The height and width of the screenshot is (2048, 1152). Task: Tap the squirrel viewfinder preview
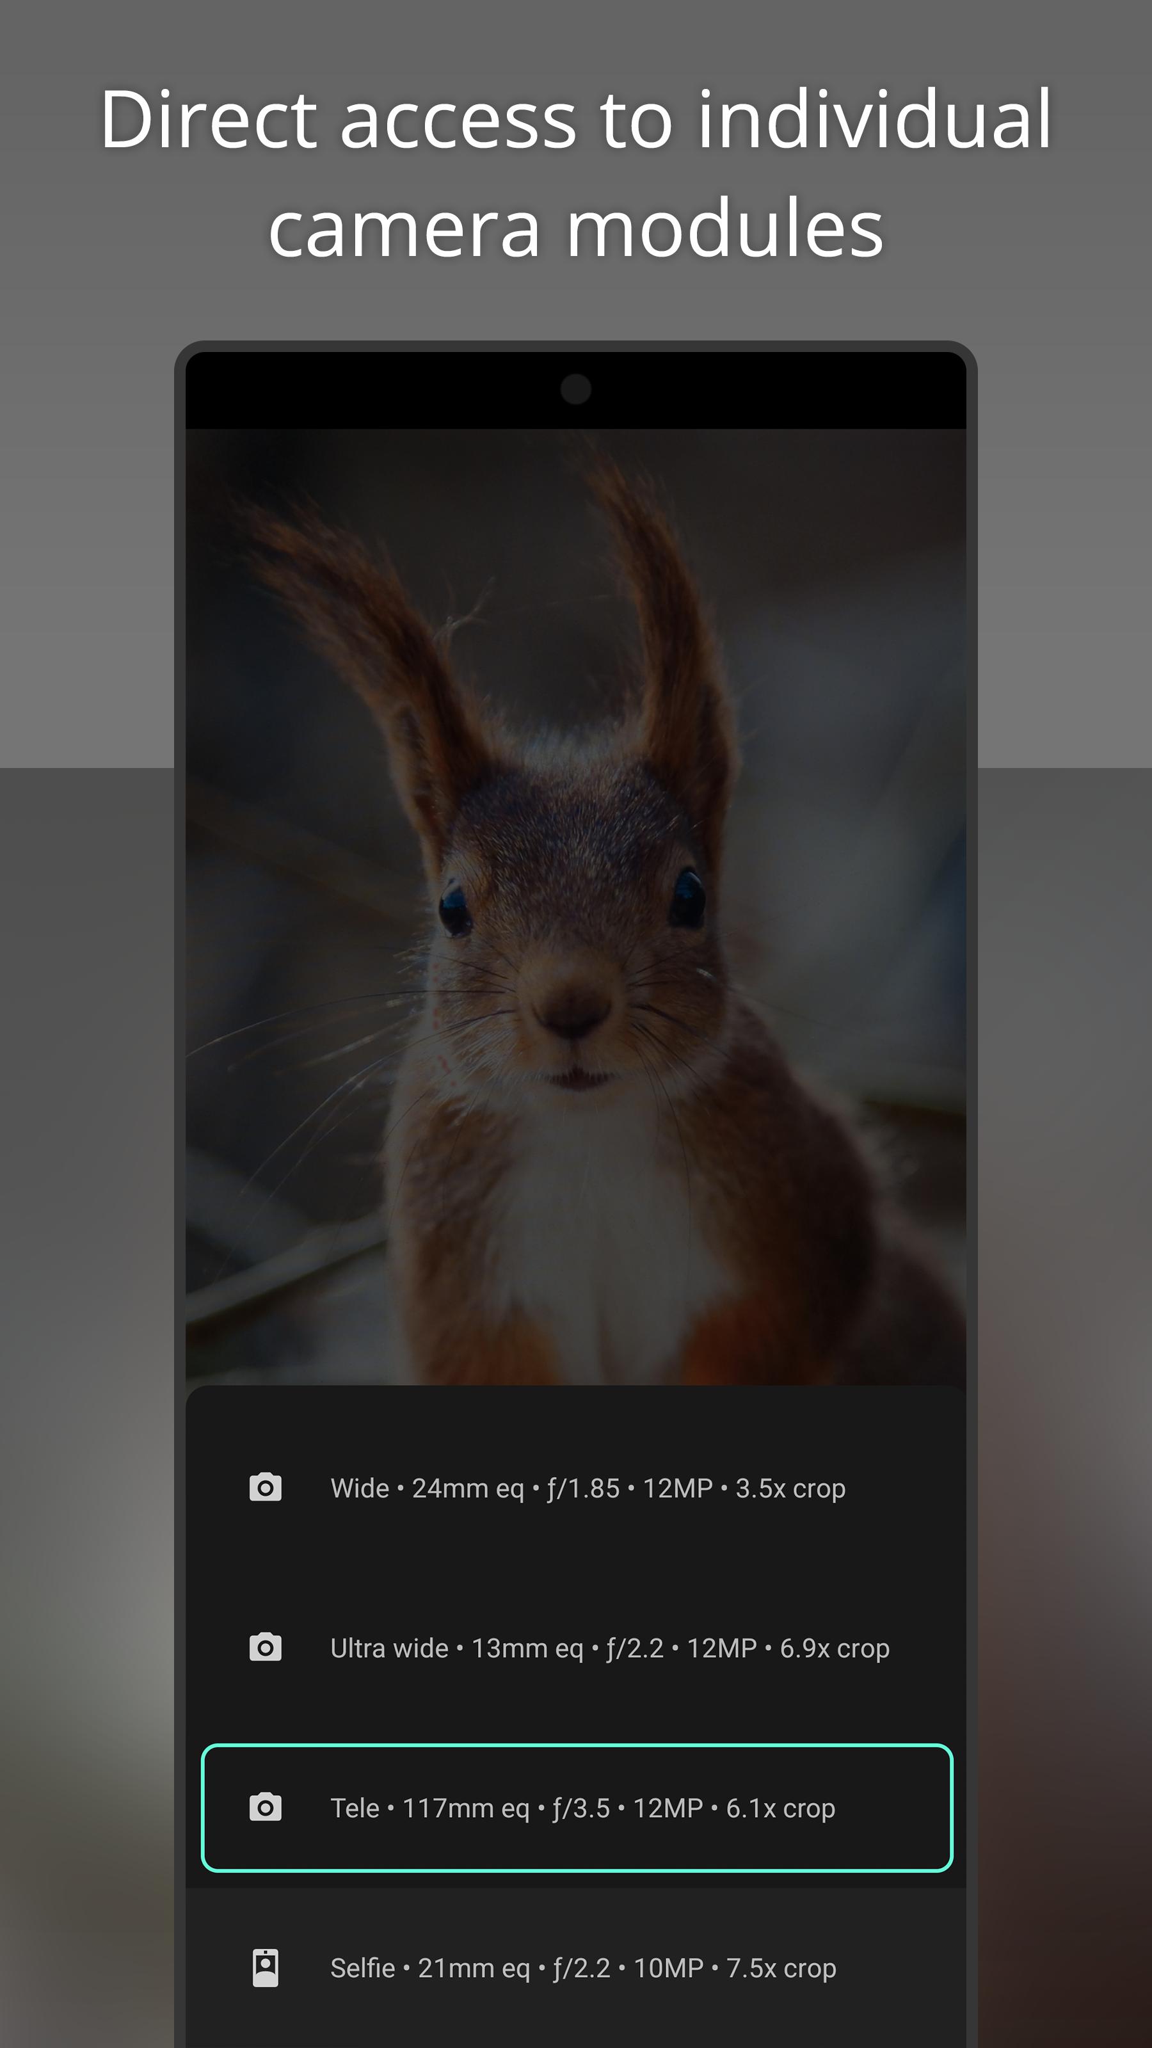(575, 906)
